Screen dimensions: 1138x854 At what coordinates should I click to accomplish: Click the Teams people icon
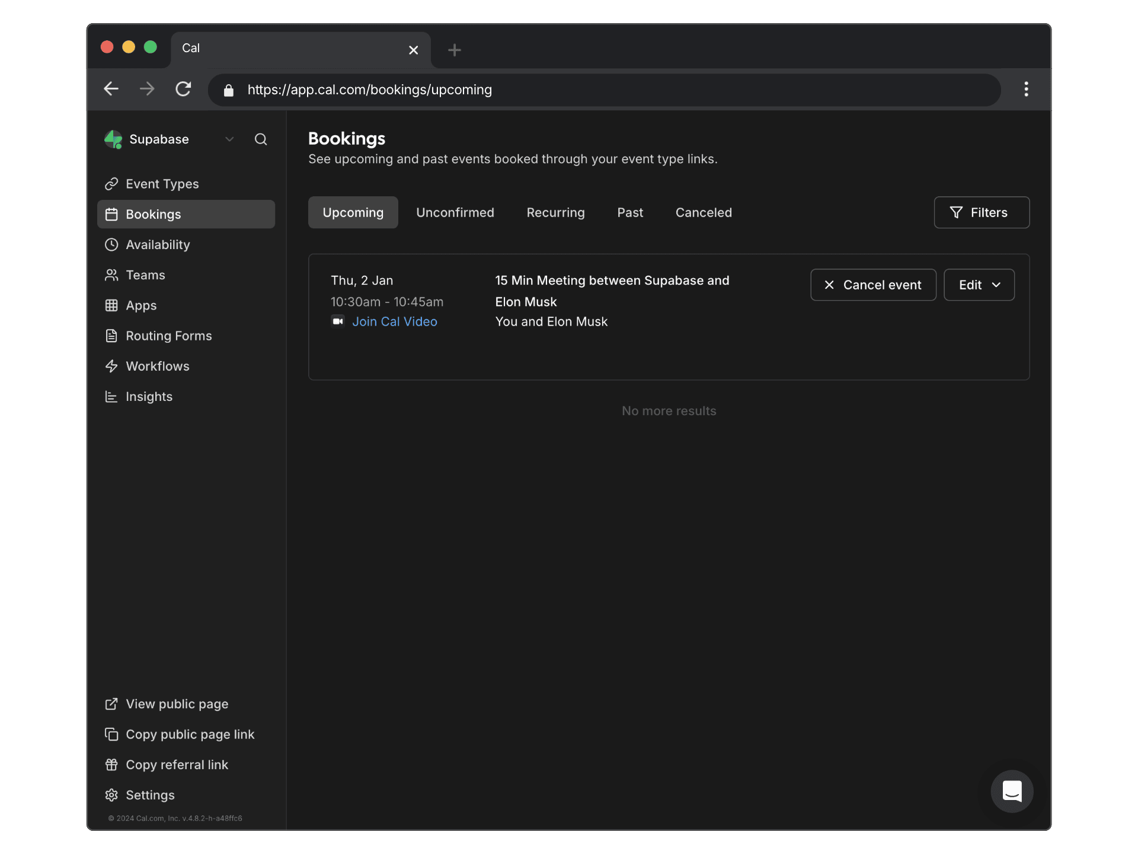pyautogui.click(x=111, y=275)
